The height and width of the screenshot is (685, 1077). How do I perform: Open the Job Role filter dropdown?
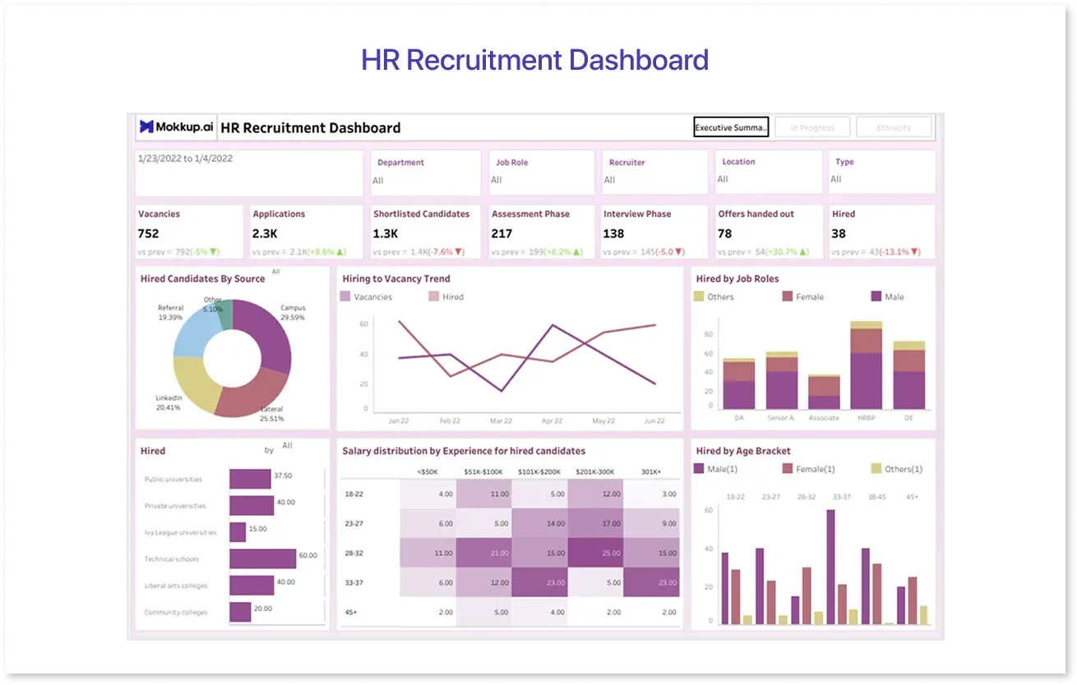click(541, 172)
